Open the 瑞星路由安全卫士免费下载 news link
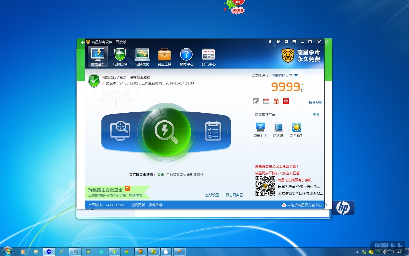Viewport: 409px width, 256px height. (277, 166)
